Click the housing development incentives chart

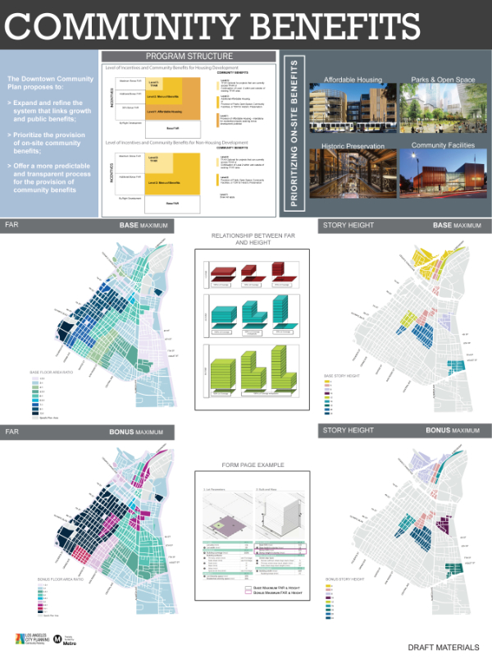pos(157,108)
